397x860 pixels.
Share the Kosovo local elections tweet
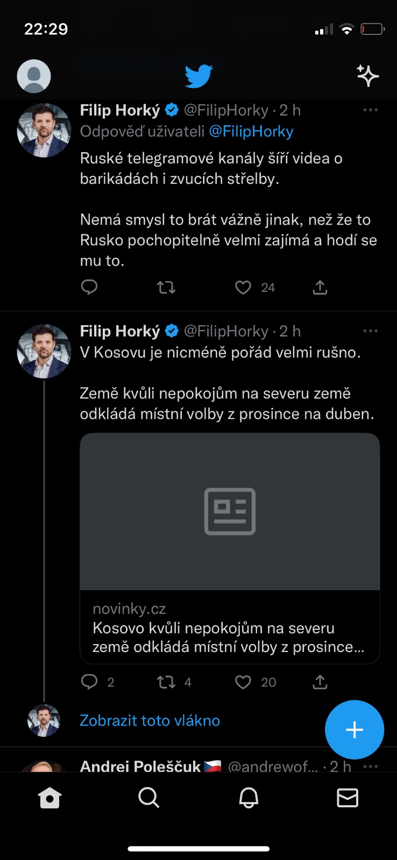pos(320,682)
